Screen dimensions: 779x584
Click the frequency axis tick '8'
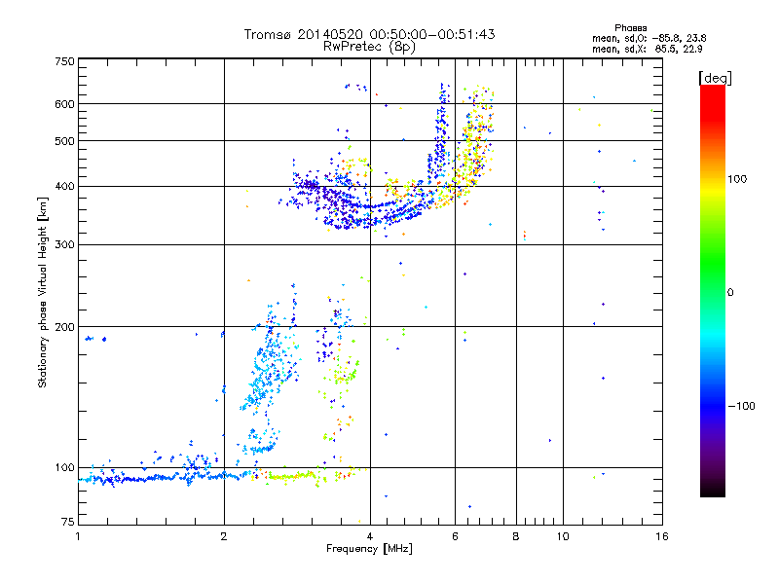point(516,536)
